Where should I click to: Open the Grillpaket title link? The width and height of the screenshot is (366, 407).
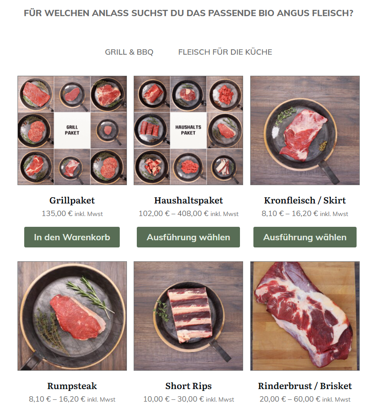click(72, 200)
